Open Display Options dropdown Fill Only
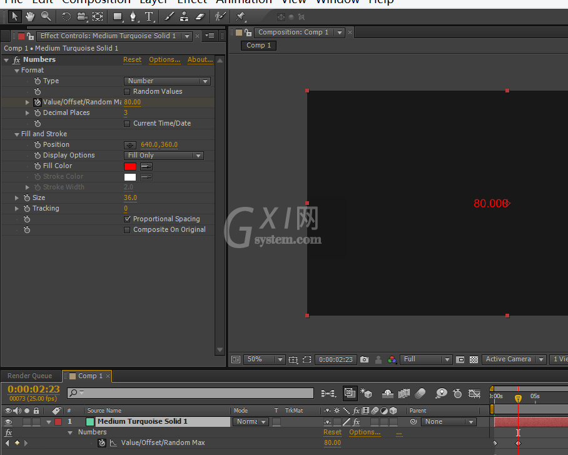This screenshot has height=455, width=568. [163, 155]
